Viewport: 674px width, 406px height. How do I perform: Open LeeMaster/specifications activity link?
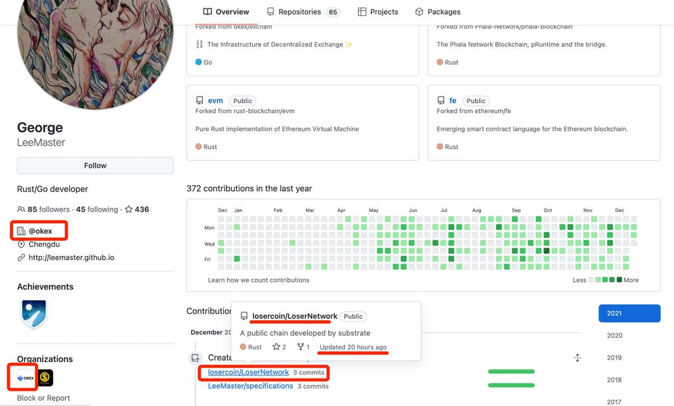point(251,386)
